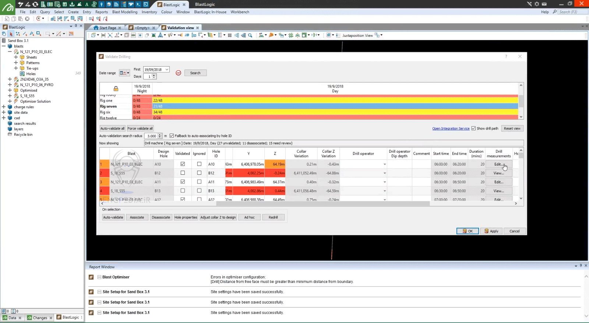Click the Auto-validate all button
This screenshot has height=323, width=589.
(x=112, y=128)
